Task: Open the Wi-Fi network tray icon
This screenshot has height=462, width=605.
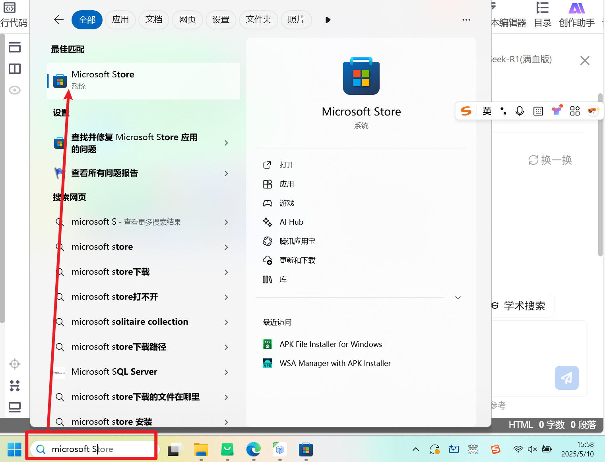Action: click(518, 449)
